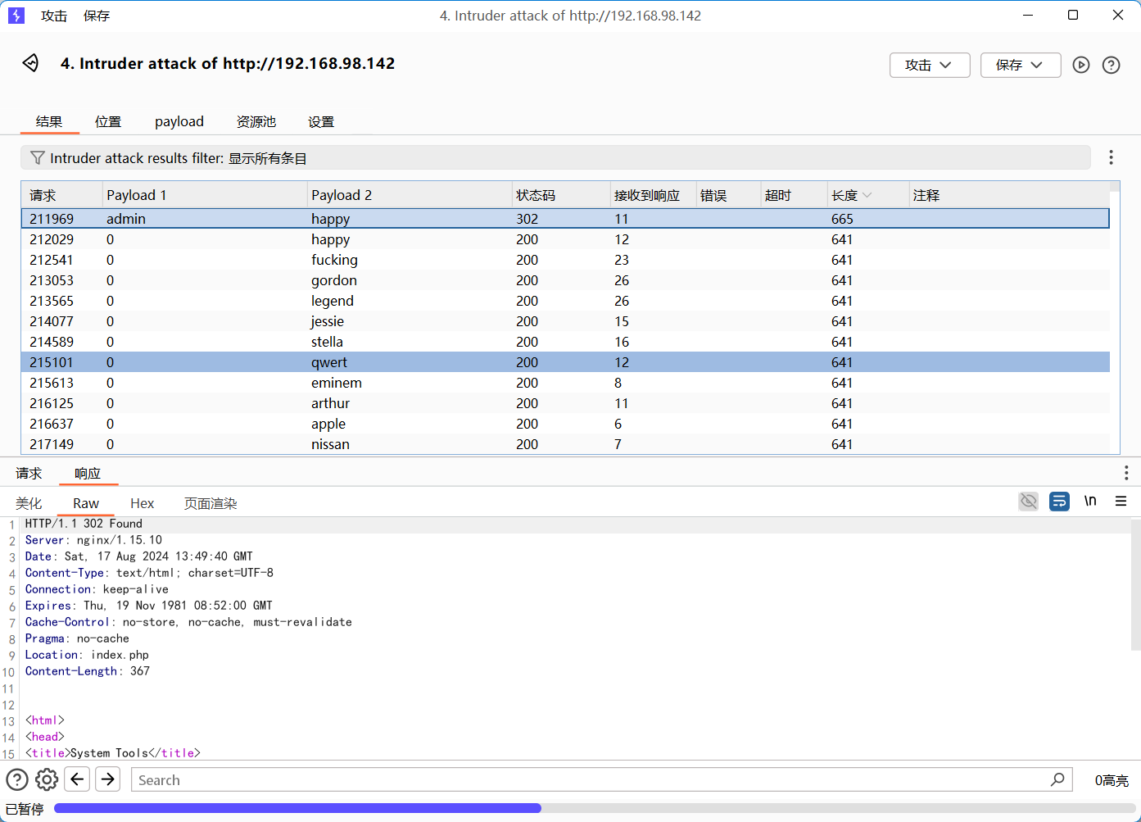
Task: Switch to the 位置 tab
Action: [108, 121]
